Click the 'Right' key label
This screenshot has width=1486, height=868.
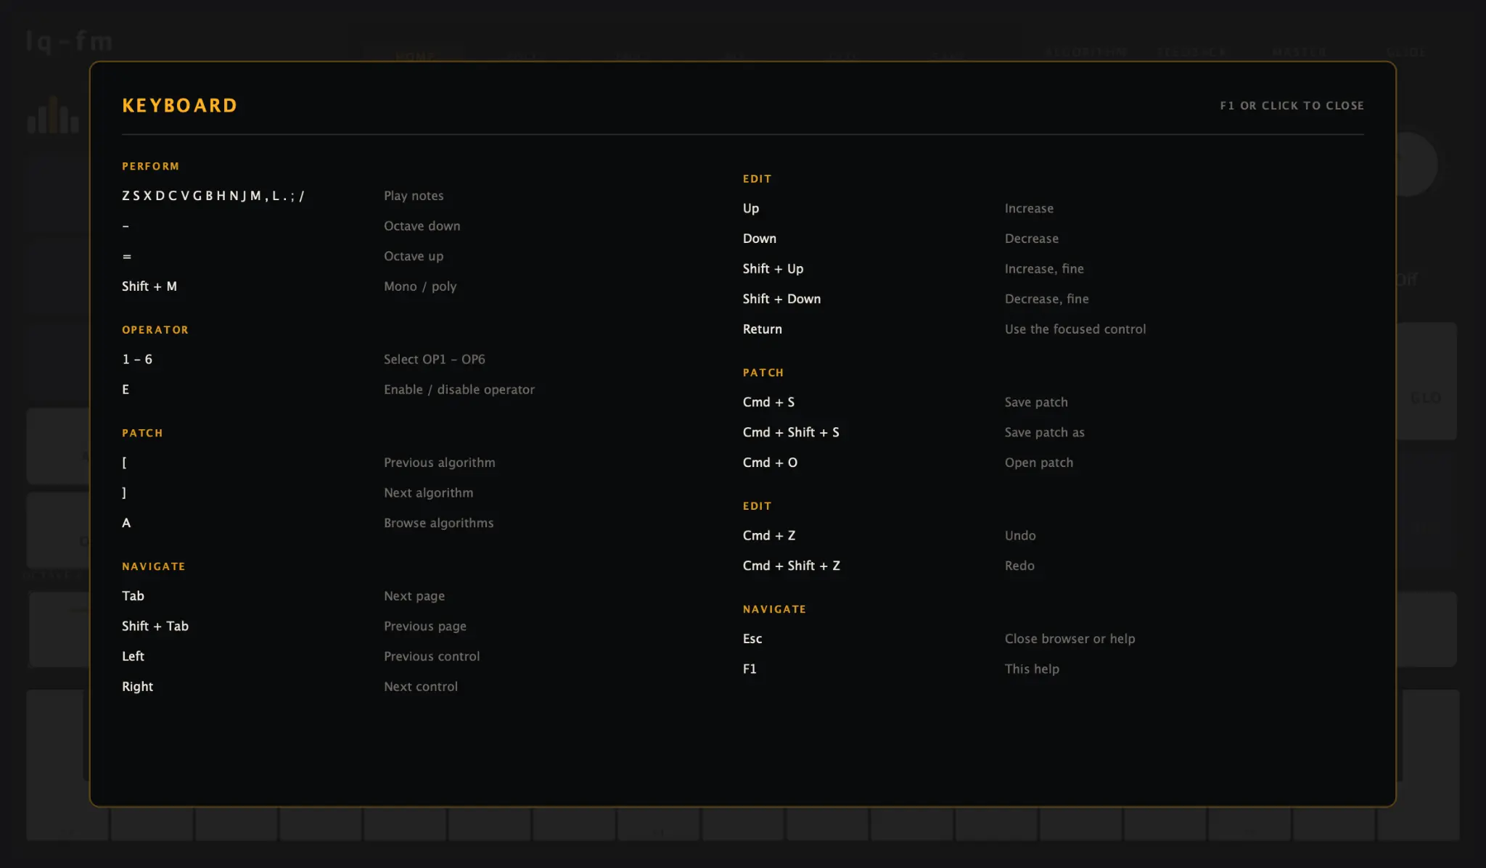pyautogui.click(x=137, y=687)
